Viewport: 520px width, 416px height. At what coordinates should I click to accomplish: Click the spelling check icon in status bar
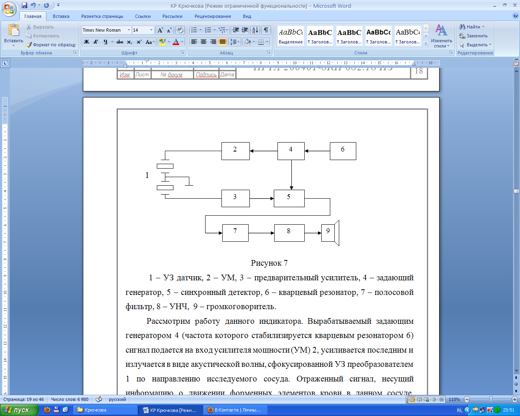pyautogui.click(x=99, y=399)
